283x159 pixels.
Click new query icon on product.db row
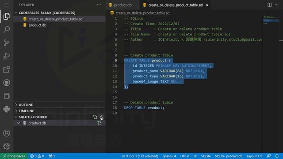(x=99, y=123)
